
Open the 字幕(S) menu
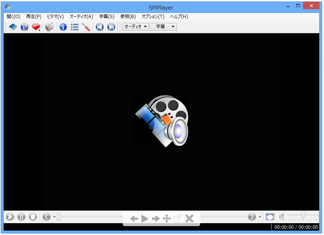pyautogui.click(x=107, y=17)
